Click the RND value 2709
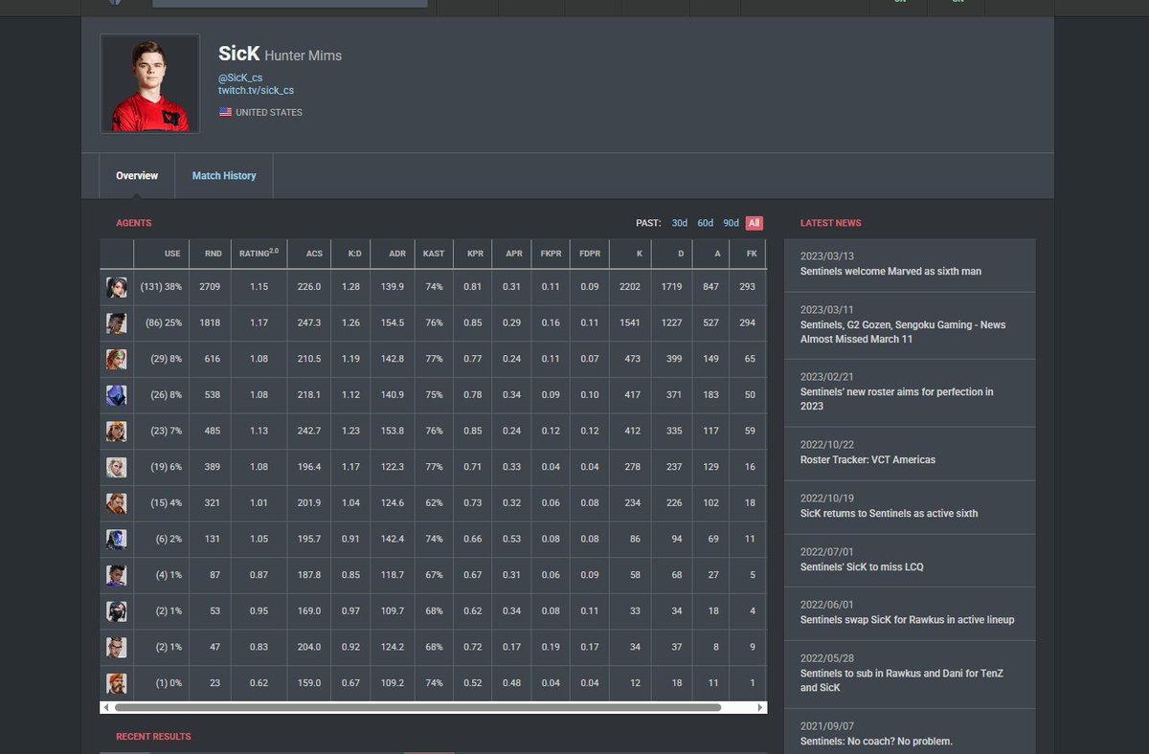1149x754 pixels. [x=210, y=286]
